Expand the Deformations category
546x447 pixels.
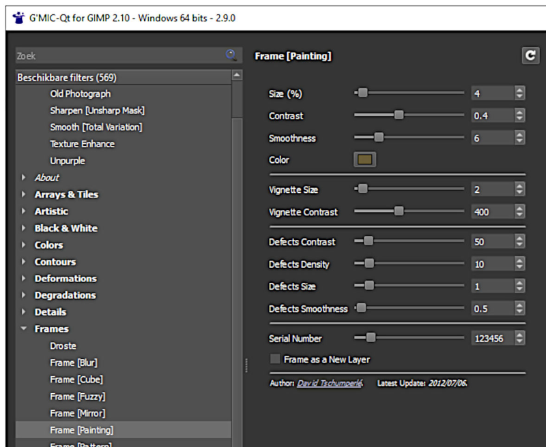[23, 278]
